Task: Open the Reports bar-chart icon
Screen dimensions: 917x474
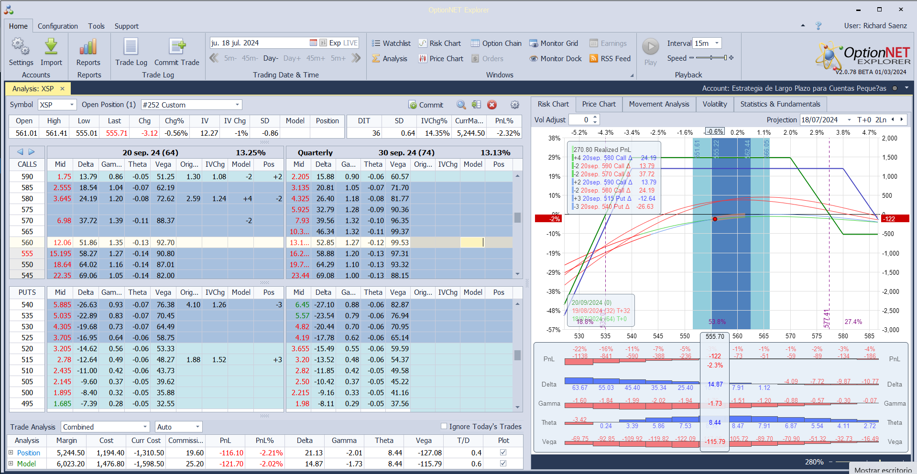Action: 88,47
